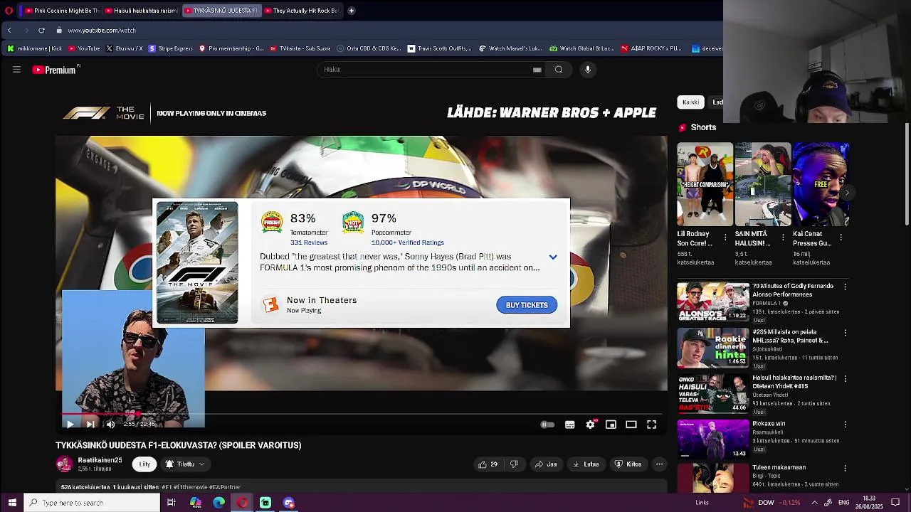Open options for Fernando Alonso Performances video
This screenshot has height=512, width=911.
click(x=845, y=287)
